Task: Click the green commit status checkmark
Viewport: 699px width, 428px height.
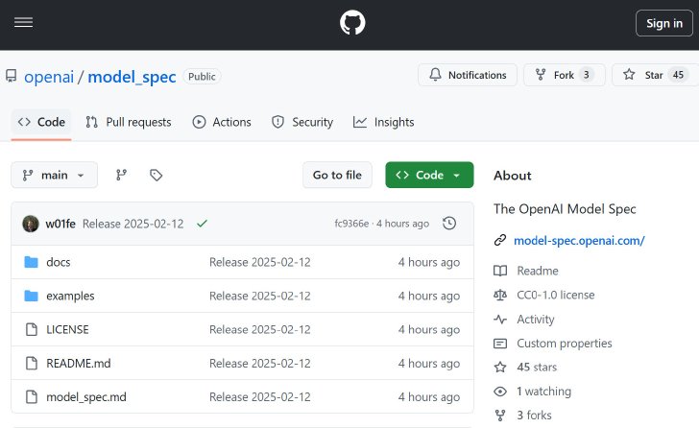Action: [202, 224]
